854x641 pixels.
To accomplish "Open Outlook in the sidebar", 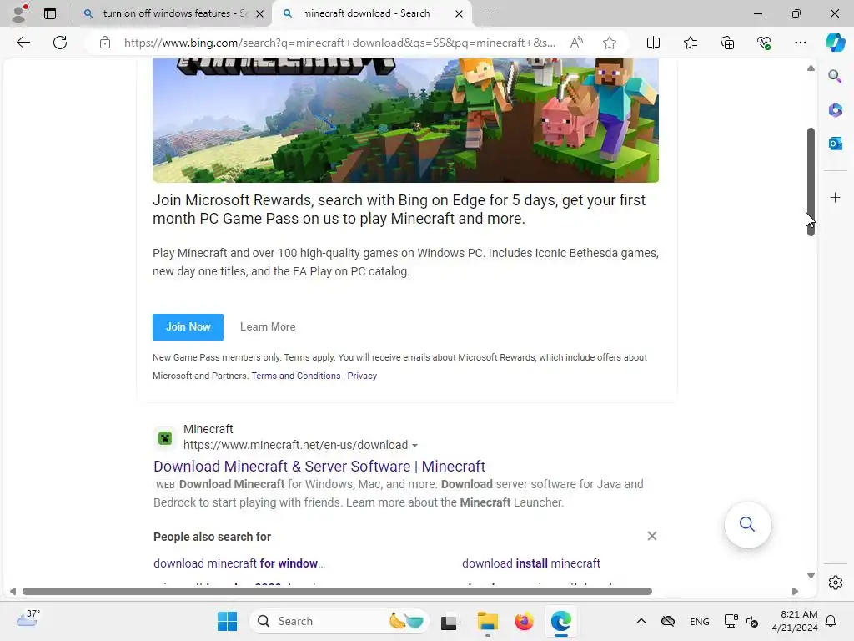I will pos(835,144).
